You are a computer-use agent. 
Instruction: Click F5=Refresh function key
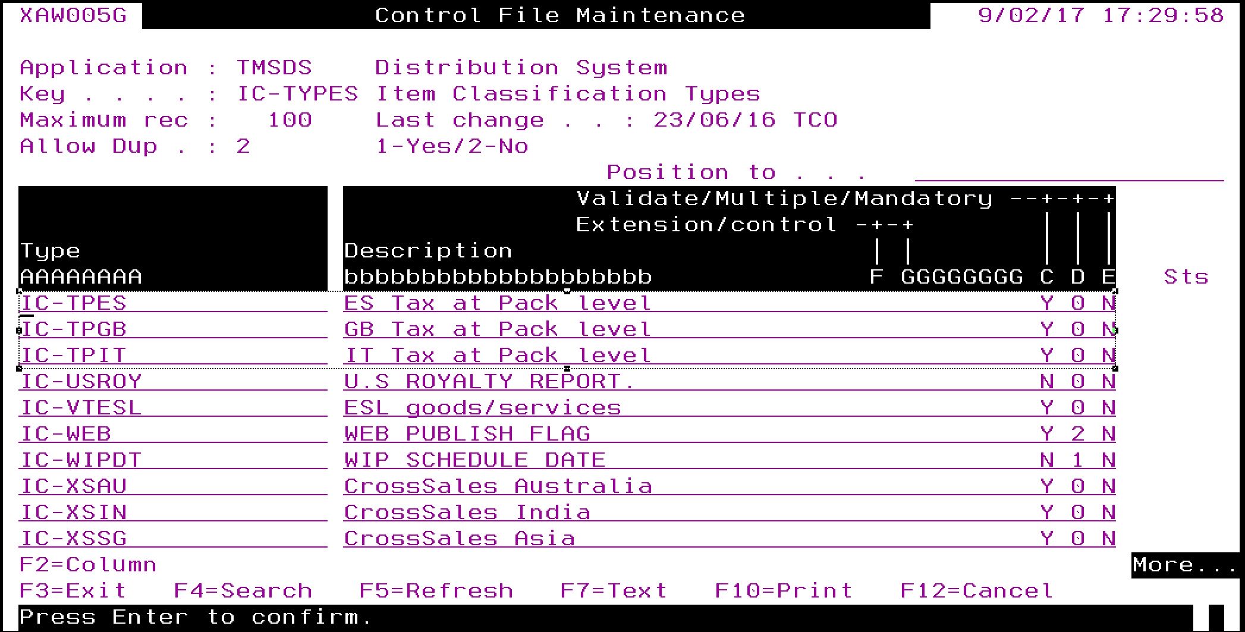click(x=436, y=590)
